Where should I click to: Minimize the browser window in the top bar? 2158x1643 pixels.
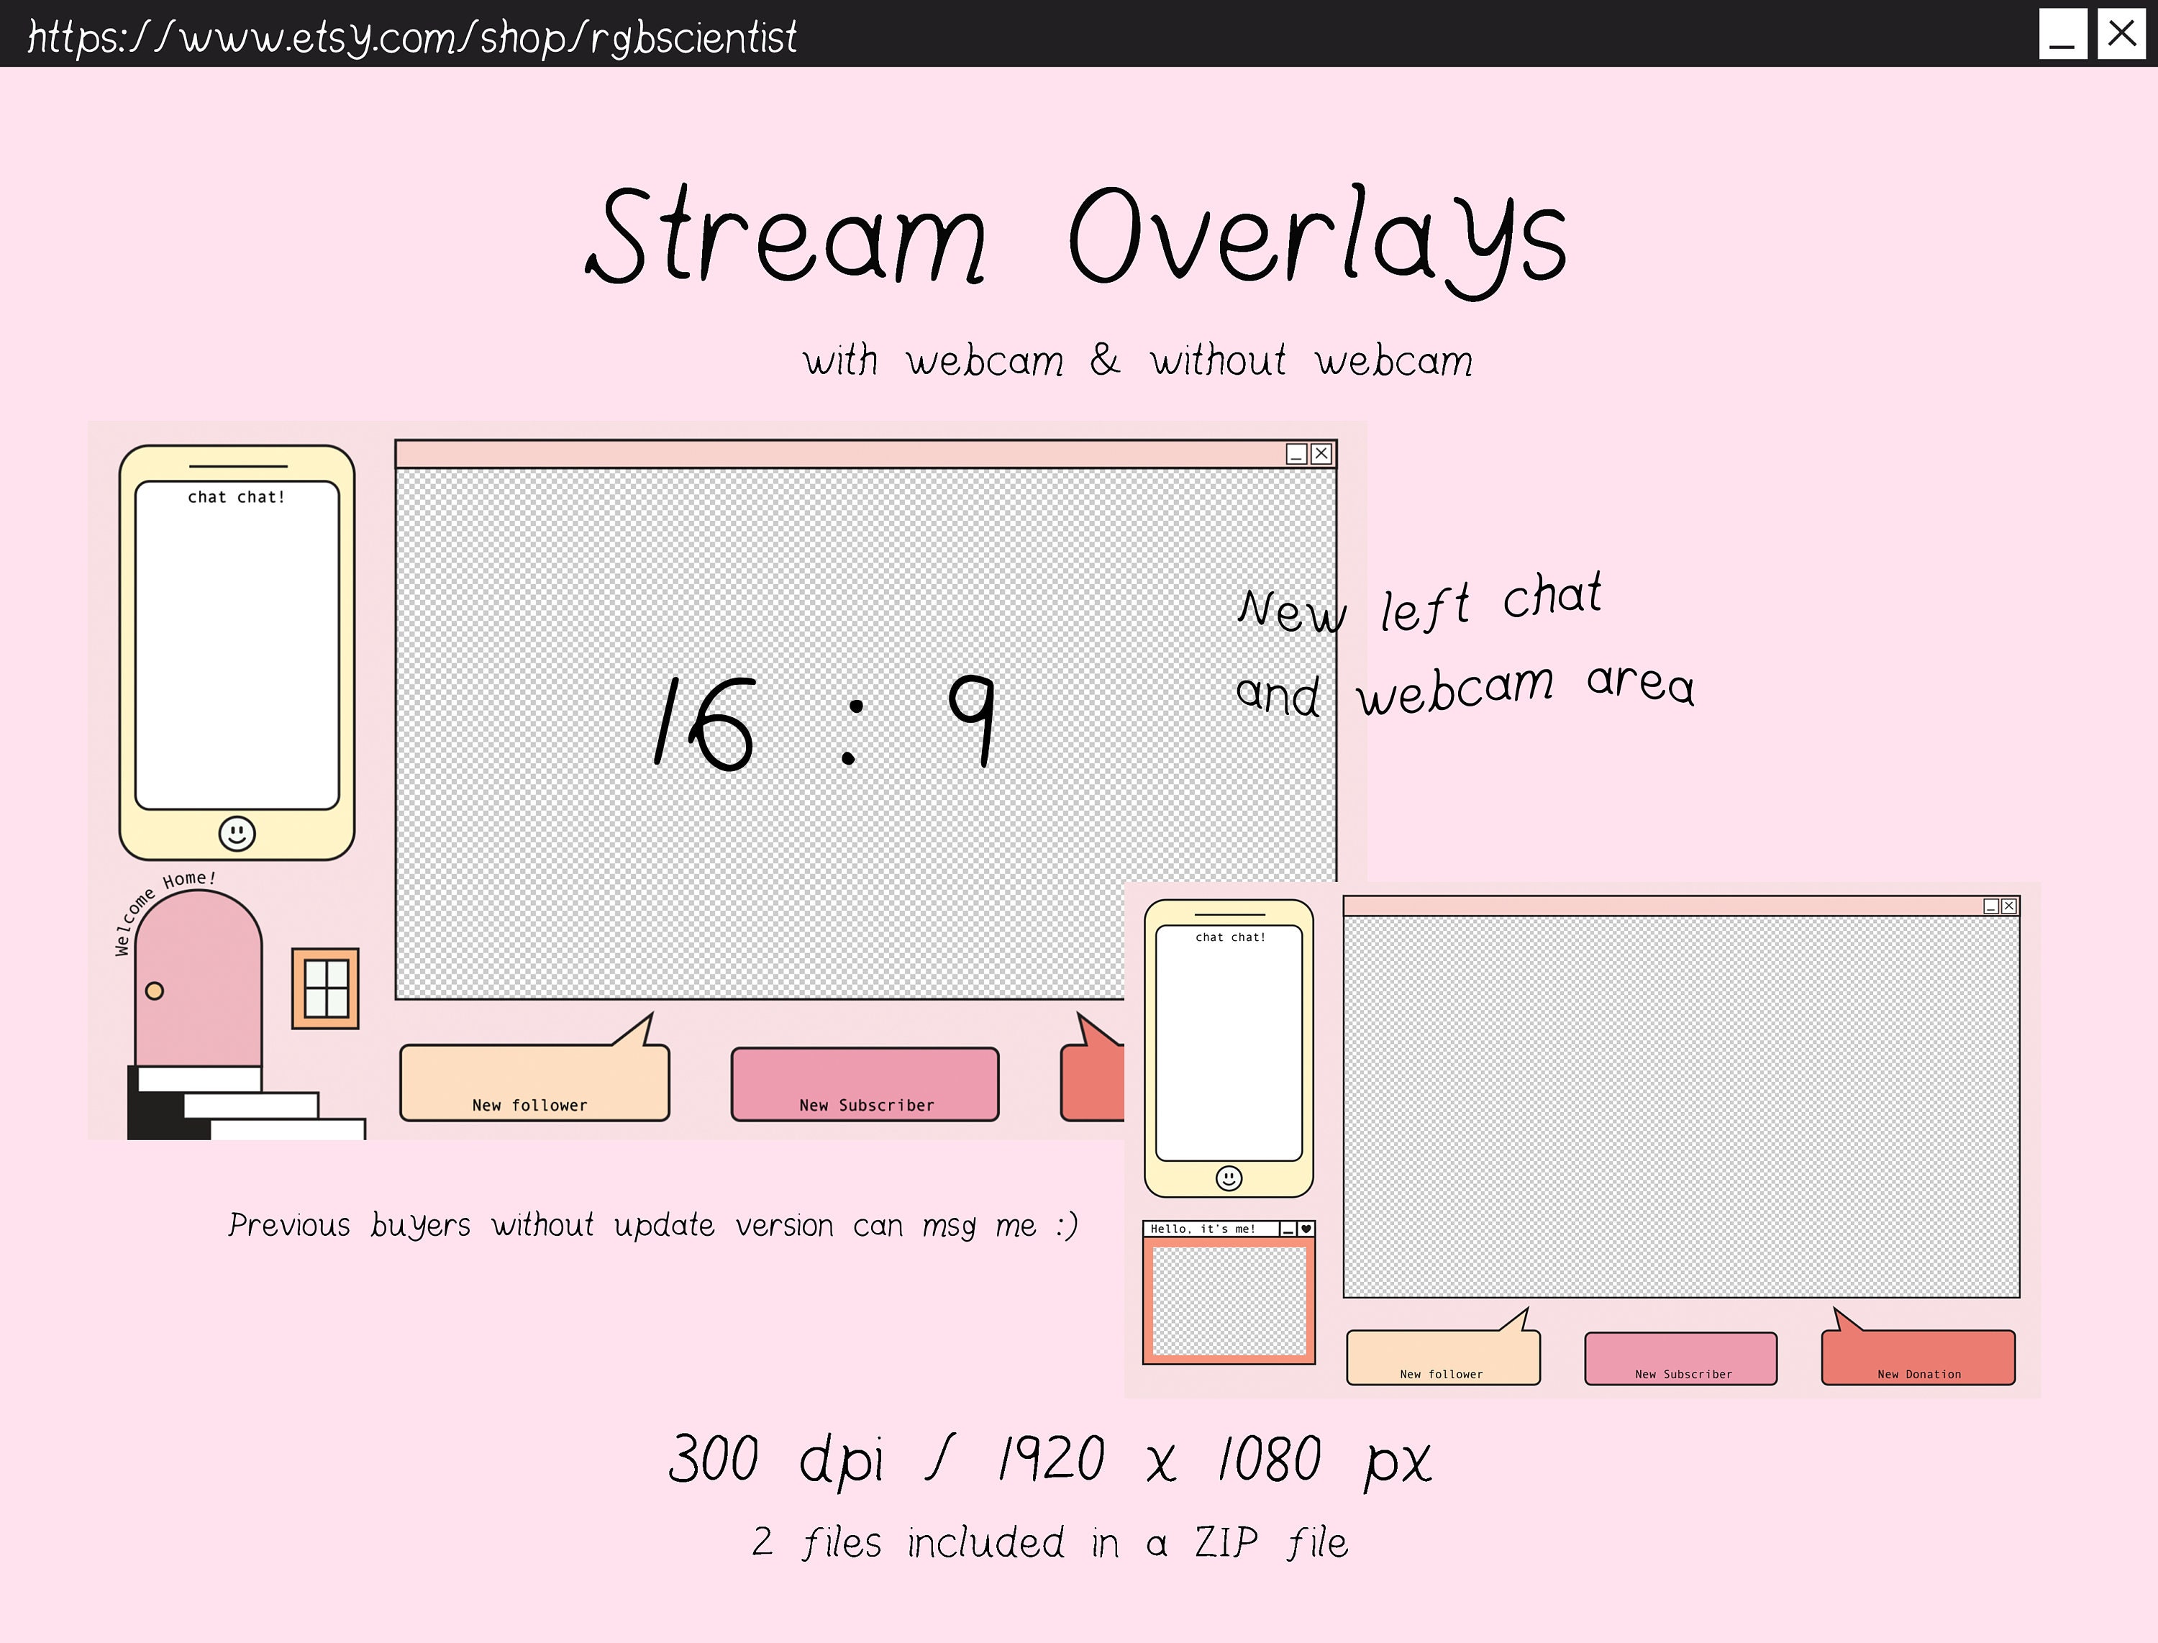2063,36
